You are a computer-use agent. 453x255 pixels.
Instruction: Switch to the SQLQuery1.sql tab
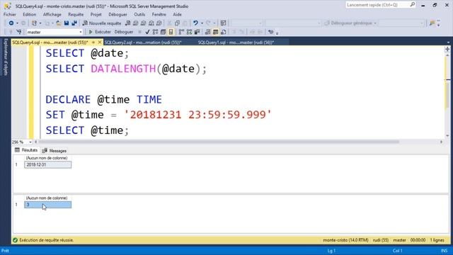pos(236,42)
